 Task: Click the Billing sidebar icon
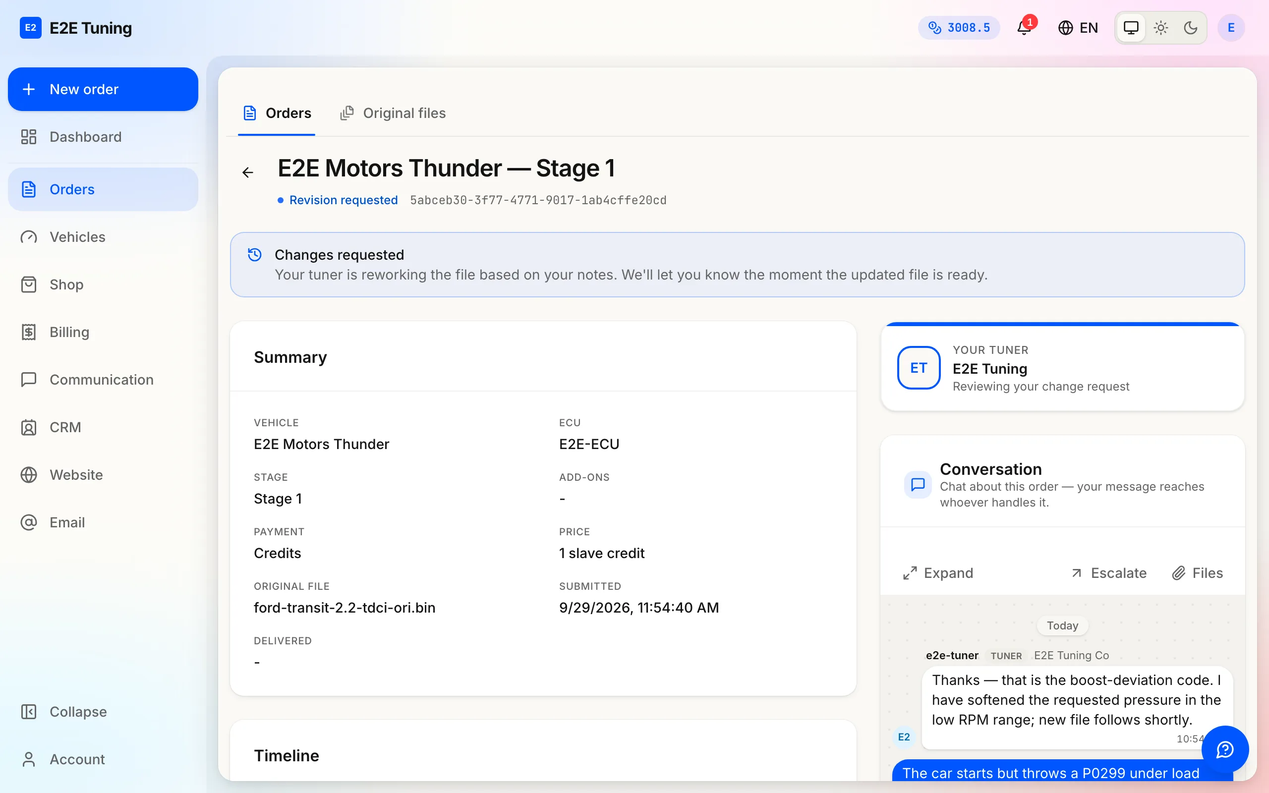pyautogui.click(x=29, y=332)
